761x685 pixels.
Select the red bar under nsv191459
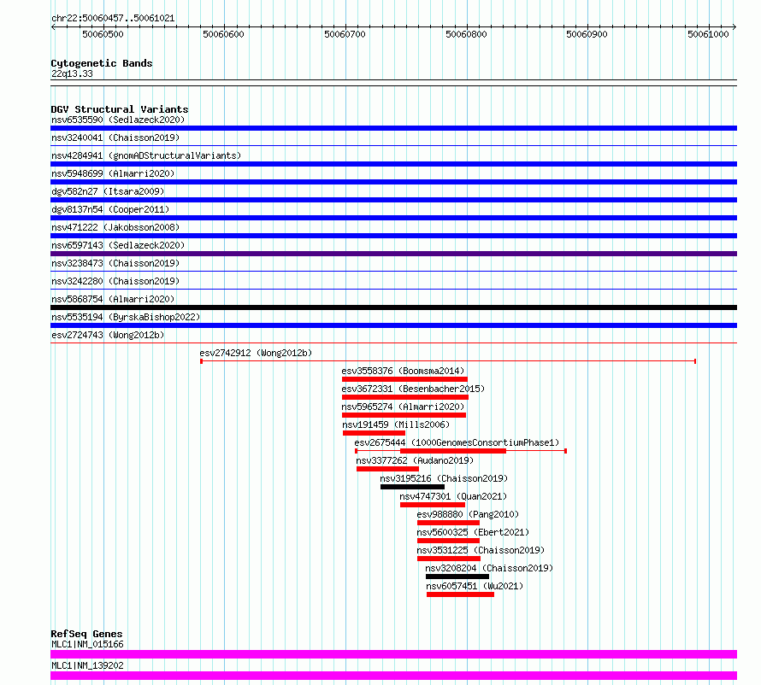coord(374,433)
